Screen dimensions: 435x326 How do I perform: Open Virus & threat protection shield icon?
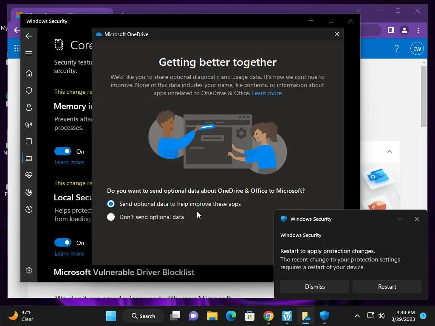(x=29, y=90)
